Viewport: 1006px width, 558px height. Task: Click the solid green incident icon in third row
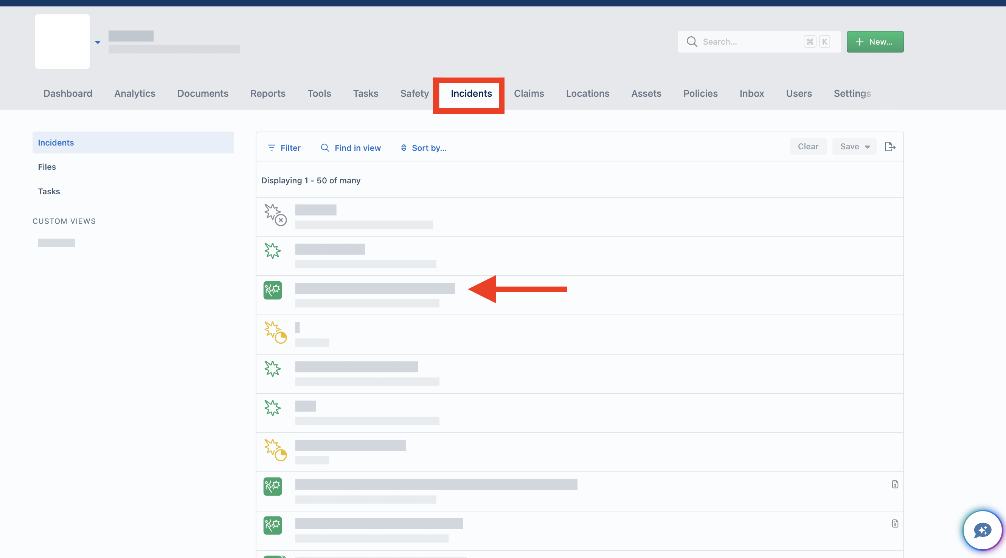point(273,290)
